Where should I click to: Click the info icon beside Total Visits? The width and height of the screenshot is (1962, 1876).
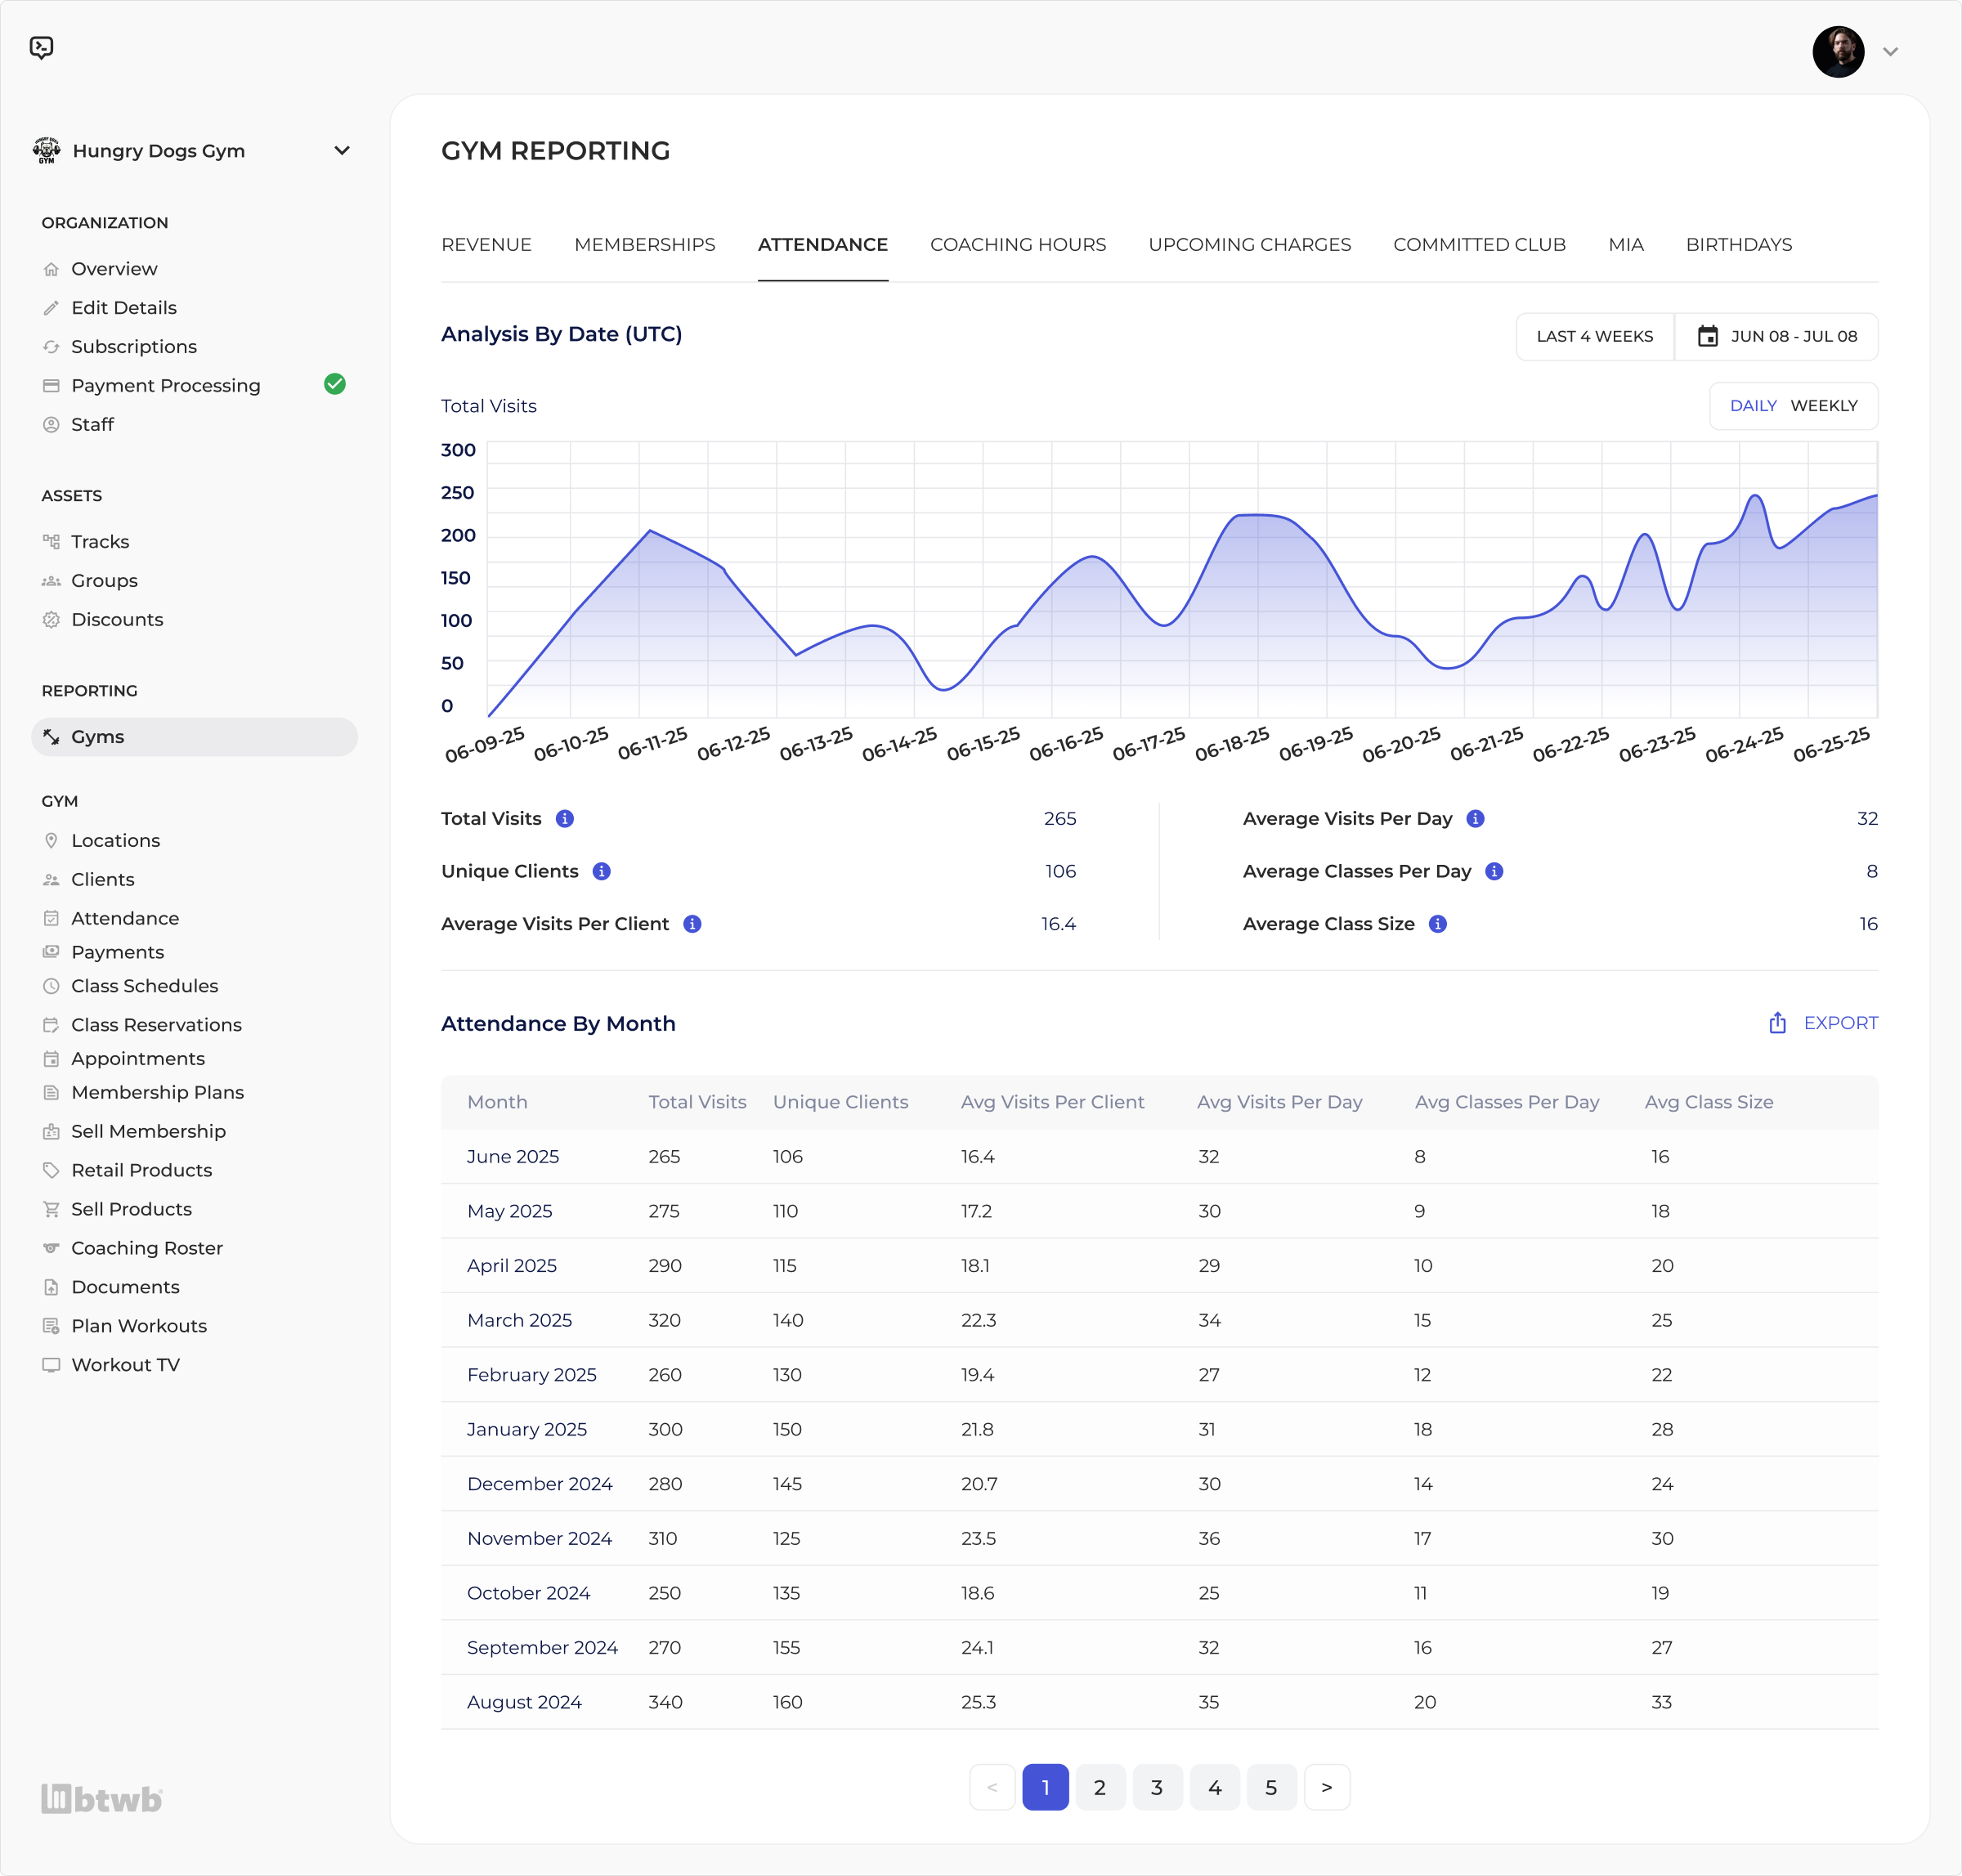coord(564,818)
